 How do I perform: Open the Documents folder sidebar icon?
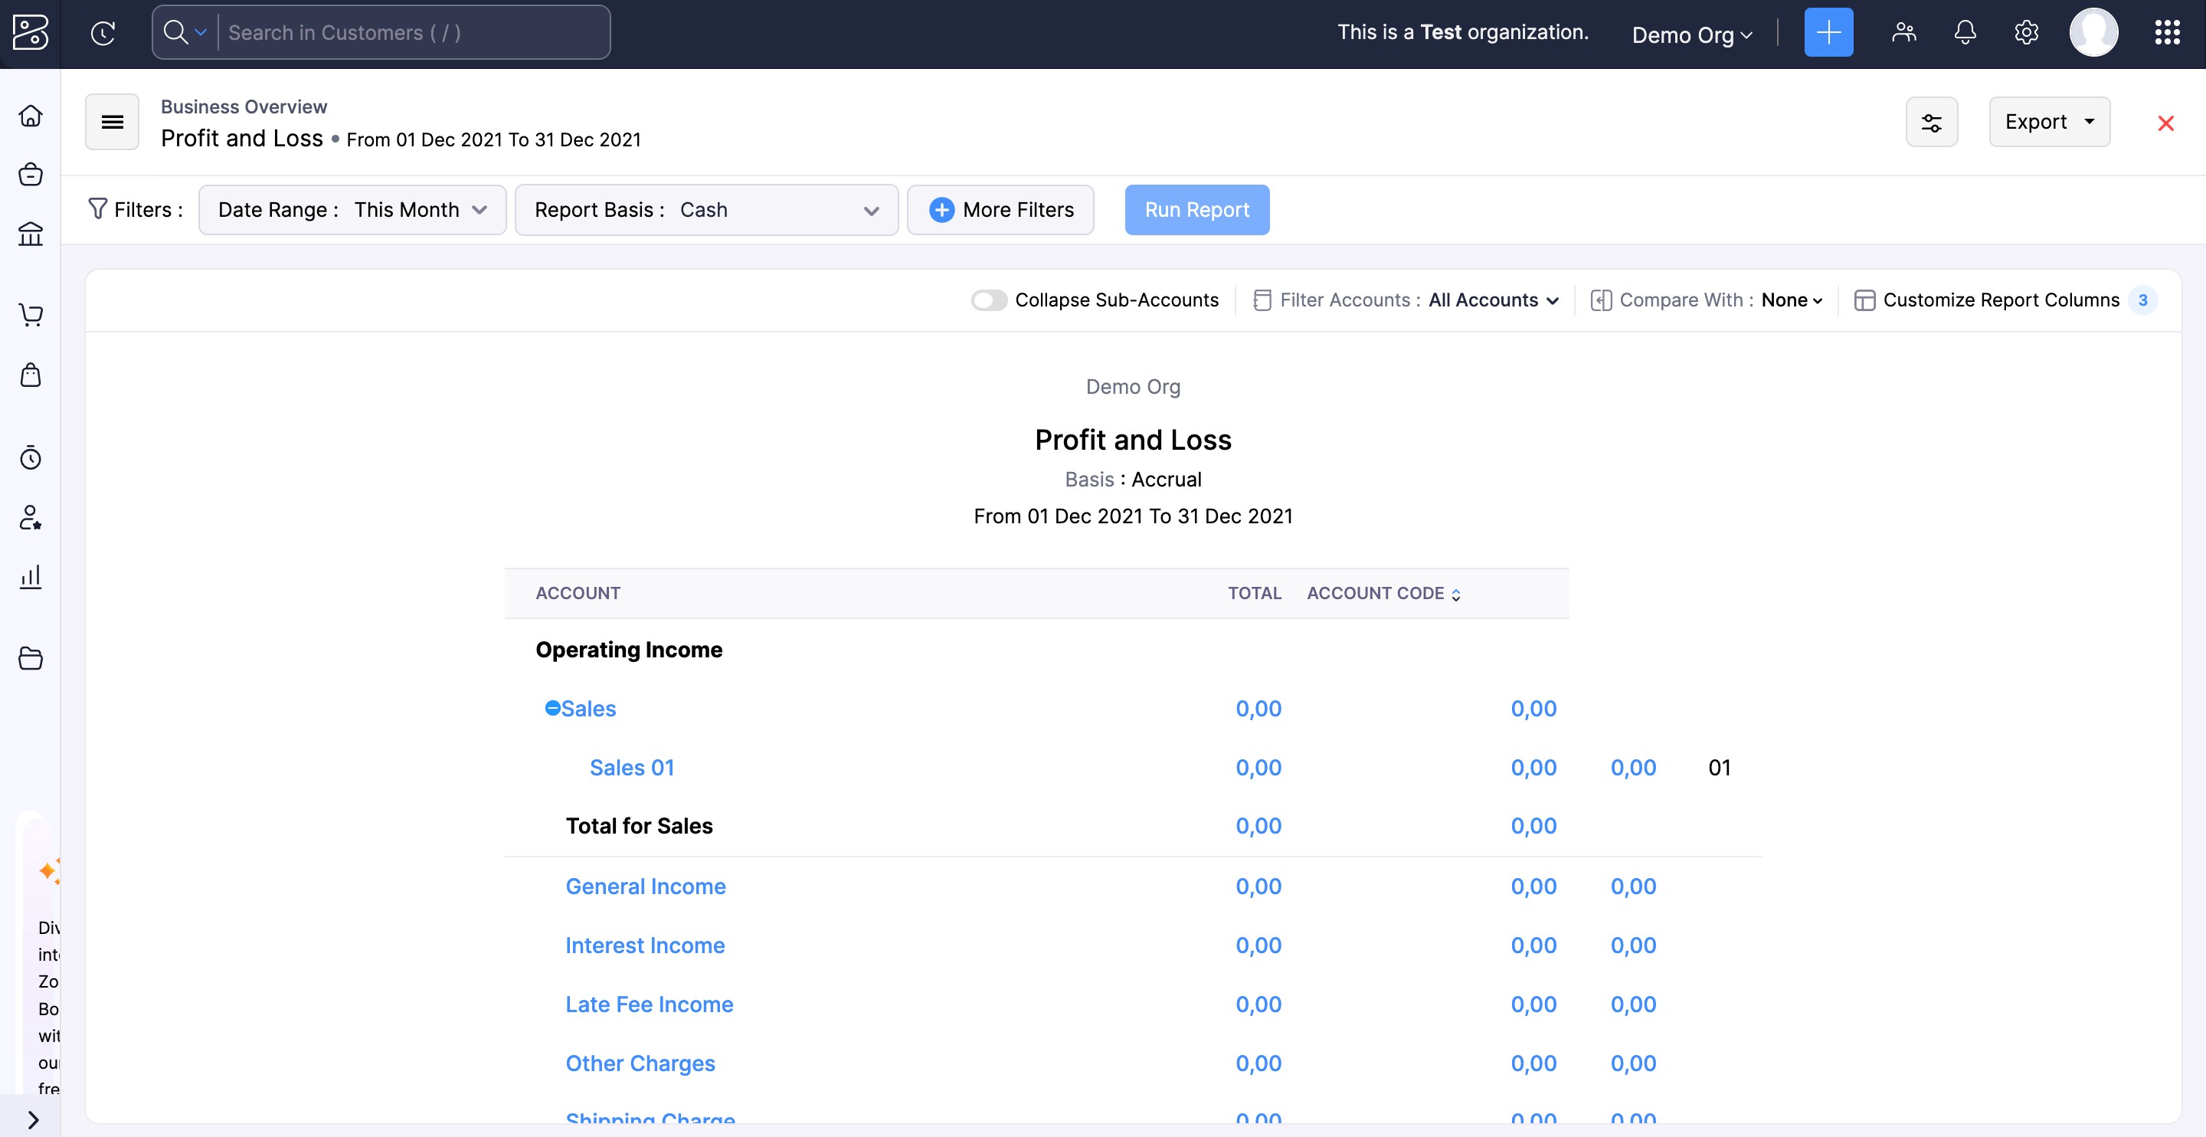tap(31, 658)
